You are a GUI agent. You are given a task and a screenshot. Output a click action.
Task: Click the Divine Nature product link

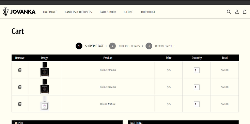coord(108,104)
